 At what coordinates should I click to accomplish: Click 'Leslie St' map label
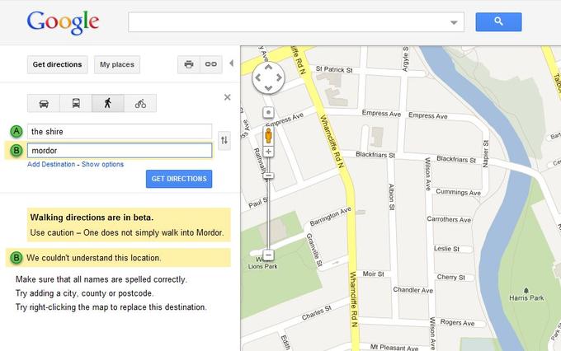[446, 248]
